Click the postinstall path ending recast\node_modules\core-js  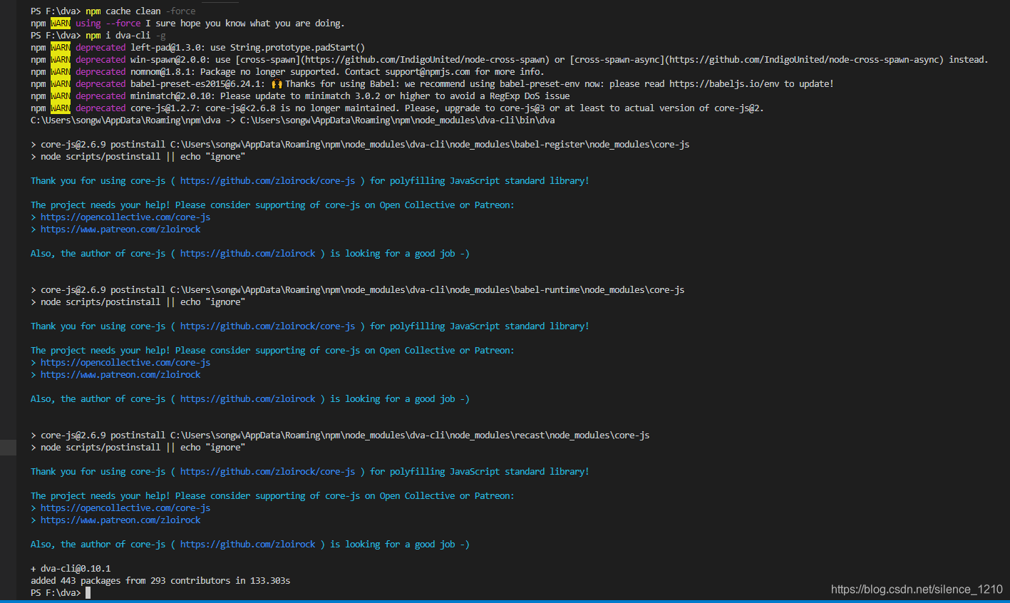coord(410,435)
